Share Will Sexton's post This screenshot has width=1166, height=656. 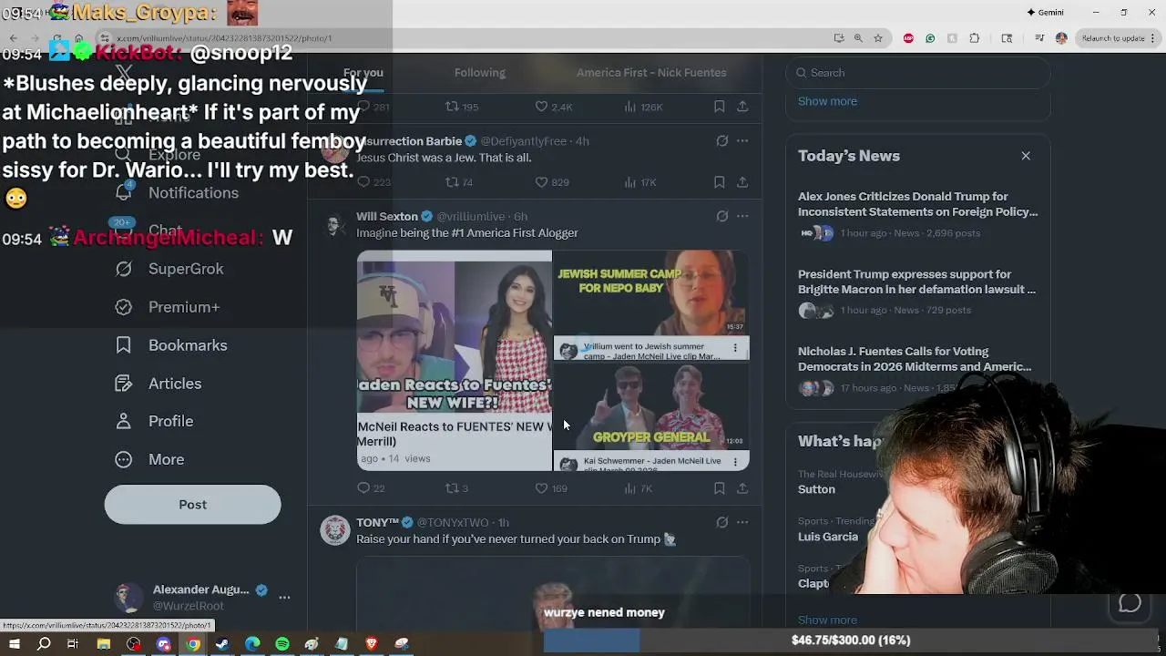click(x=742, y=488)
